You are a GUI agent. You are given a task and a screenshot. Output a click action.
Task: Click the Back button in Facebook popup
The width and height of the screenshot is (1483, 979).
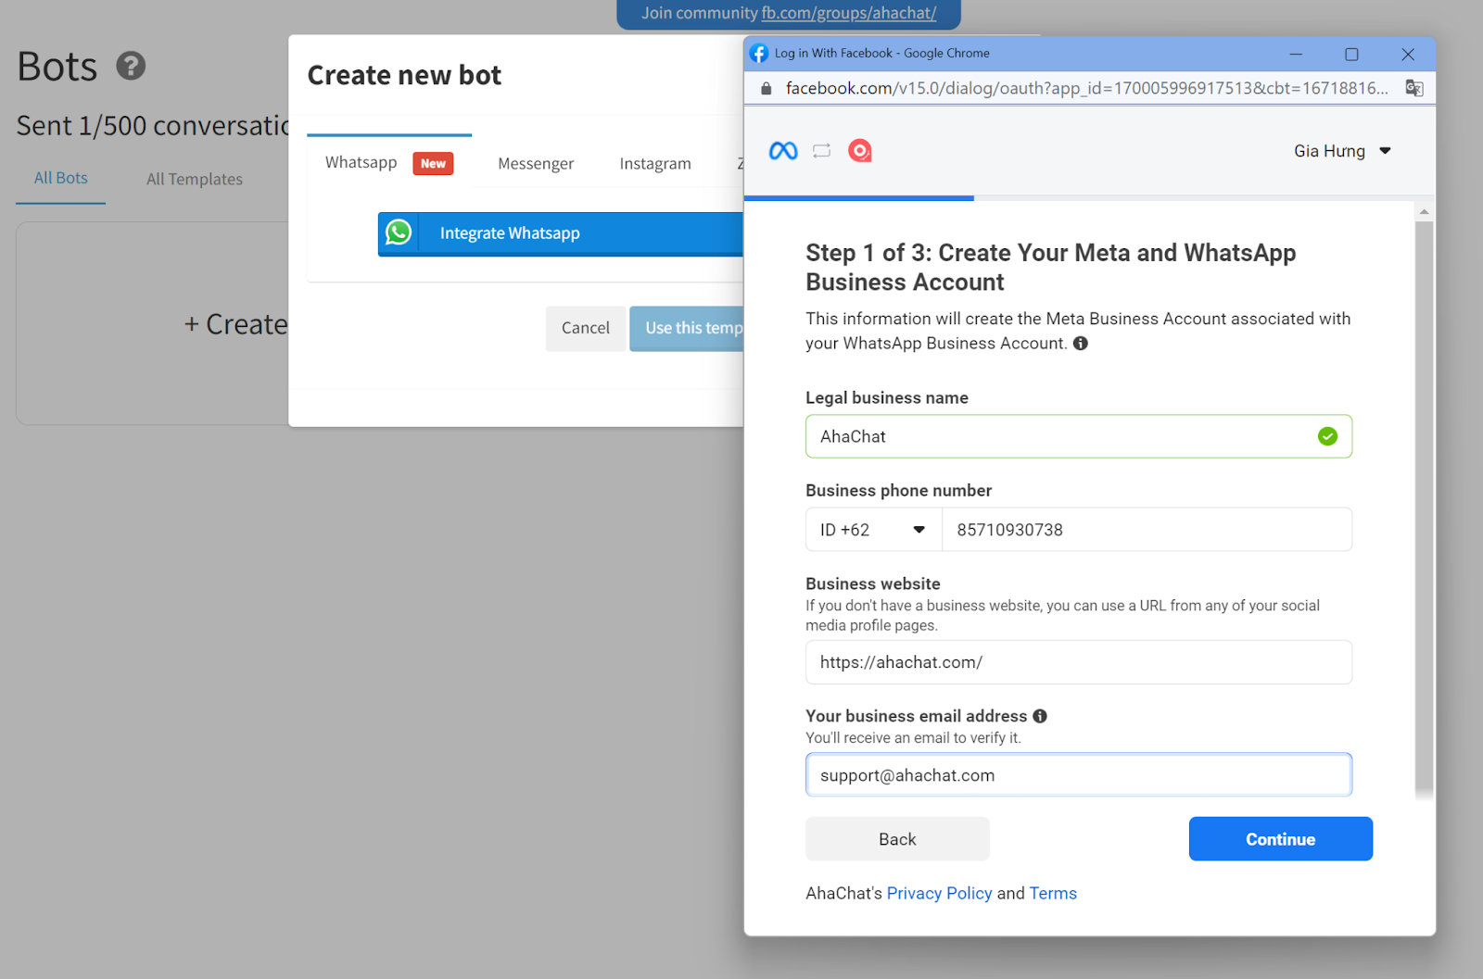tap(897, 839)
